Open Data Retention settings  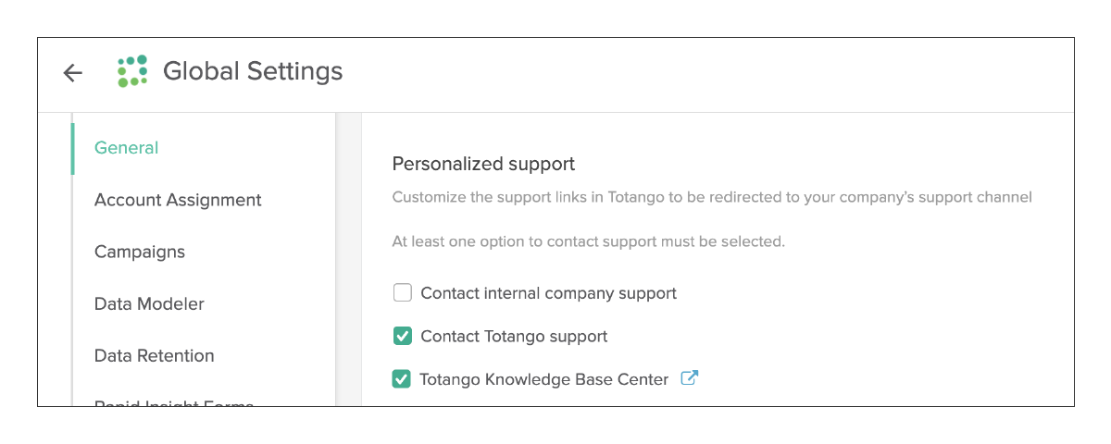pos(155,355)
